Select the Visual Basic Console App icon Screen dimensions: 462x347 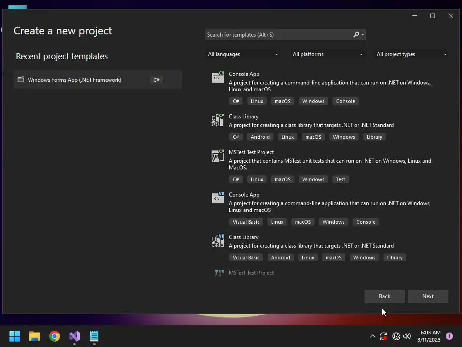(x=218, y=198)
